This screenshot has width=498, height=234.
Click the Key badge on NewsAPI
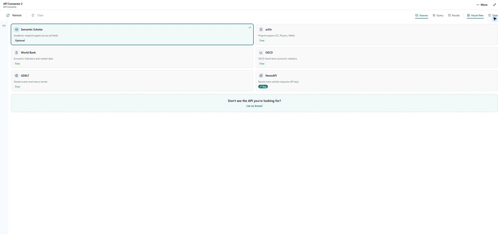[x=263, y=87]
